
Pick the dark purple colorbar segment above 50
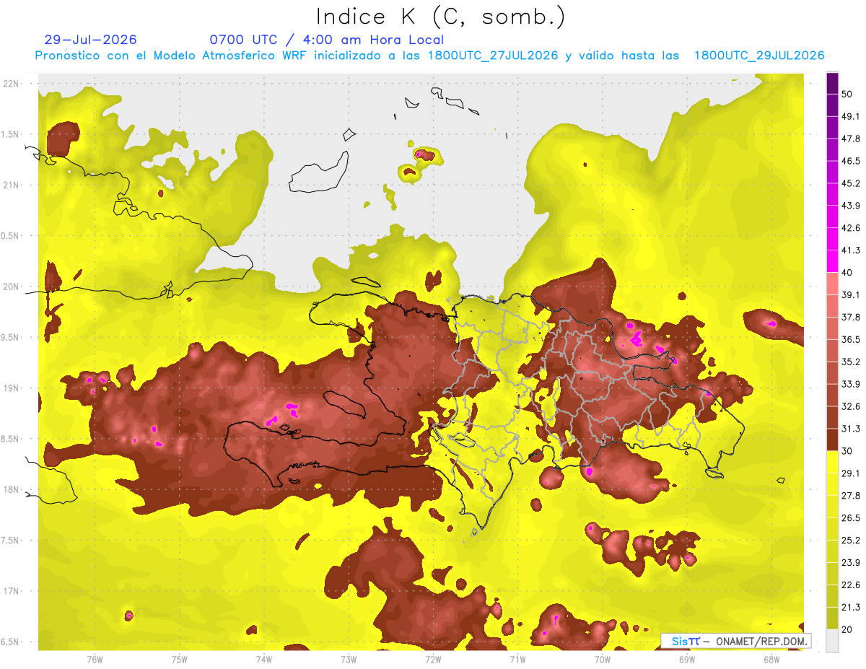click(x=832, y=83)
